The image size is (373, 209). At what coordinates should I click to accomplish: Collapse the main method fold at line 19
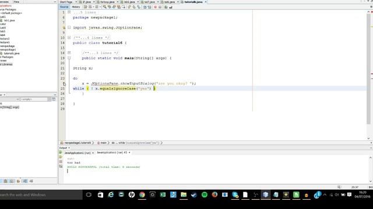click(69, 58)
